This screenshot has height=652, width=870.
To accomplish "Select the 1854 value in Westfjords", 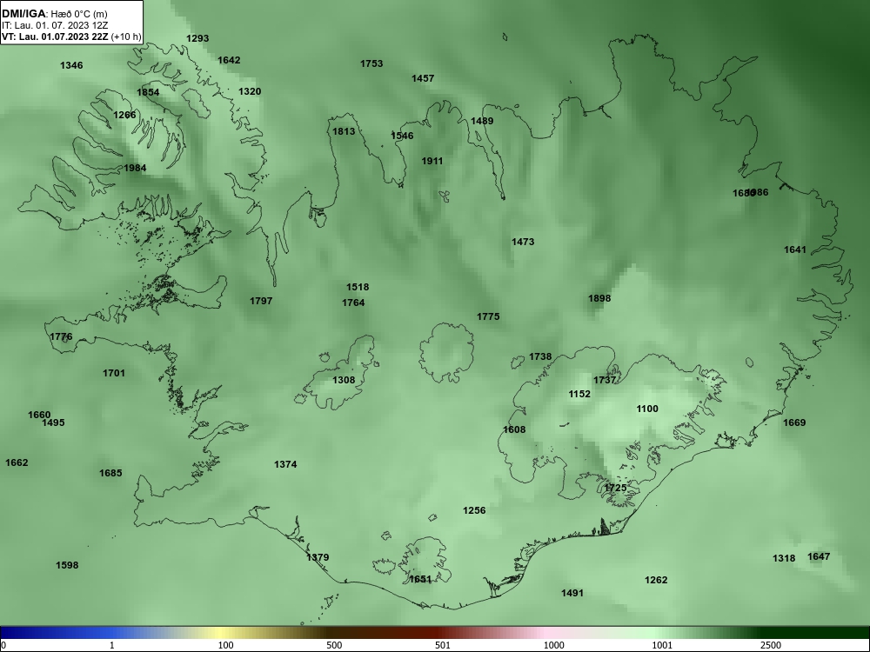I will point(148,92).
